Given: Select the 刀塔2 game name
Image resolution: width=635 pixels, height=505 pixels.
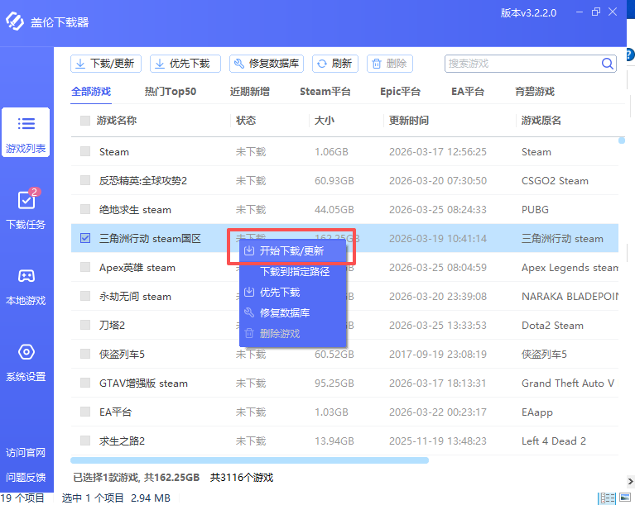Looking at the screenshot, I should 112,326.
